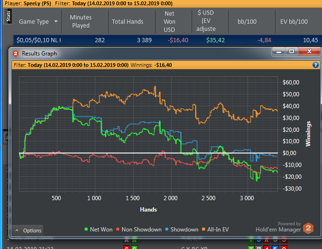The height and width of the screenshot is (249, 322).
Task: Click the 3 000 hands x-axis label
Action: [x=247, y=198]
